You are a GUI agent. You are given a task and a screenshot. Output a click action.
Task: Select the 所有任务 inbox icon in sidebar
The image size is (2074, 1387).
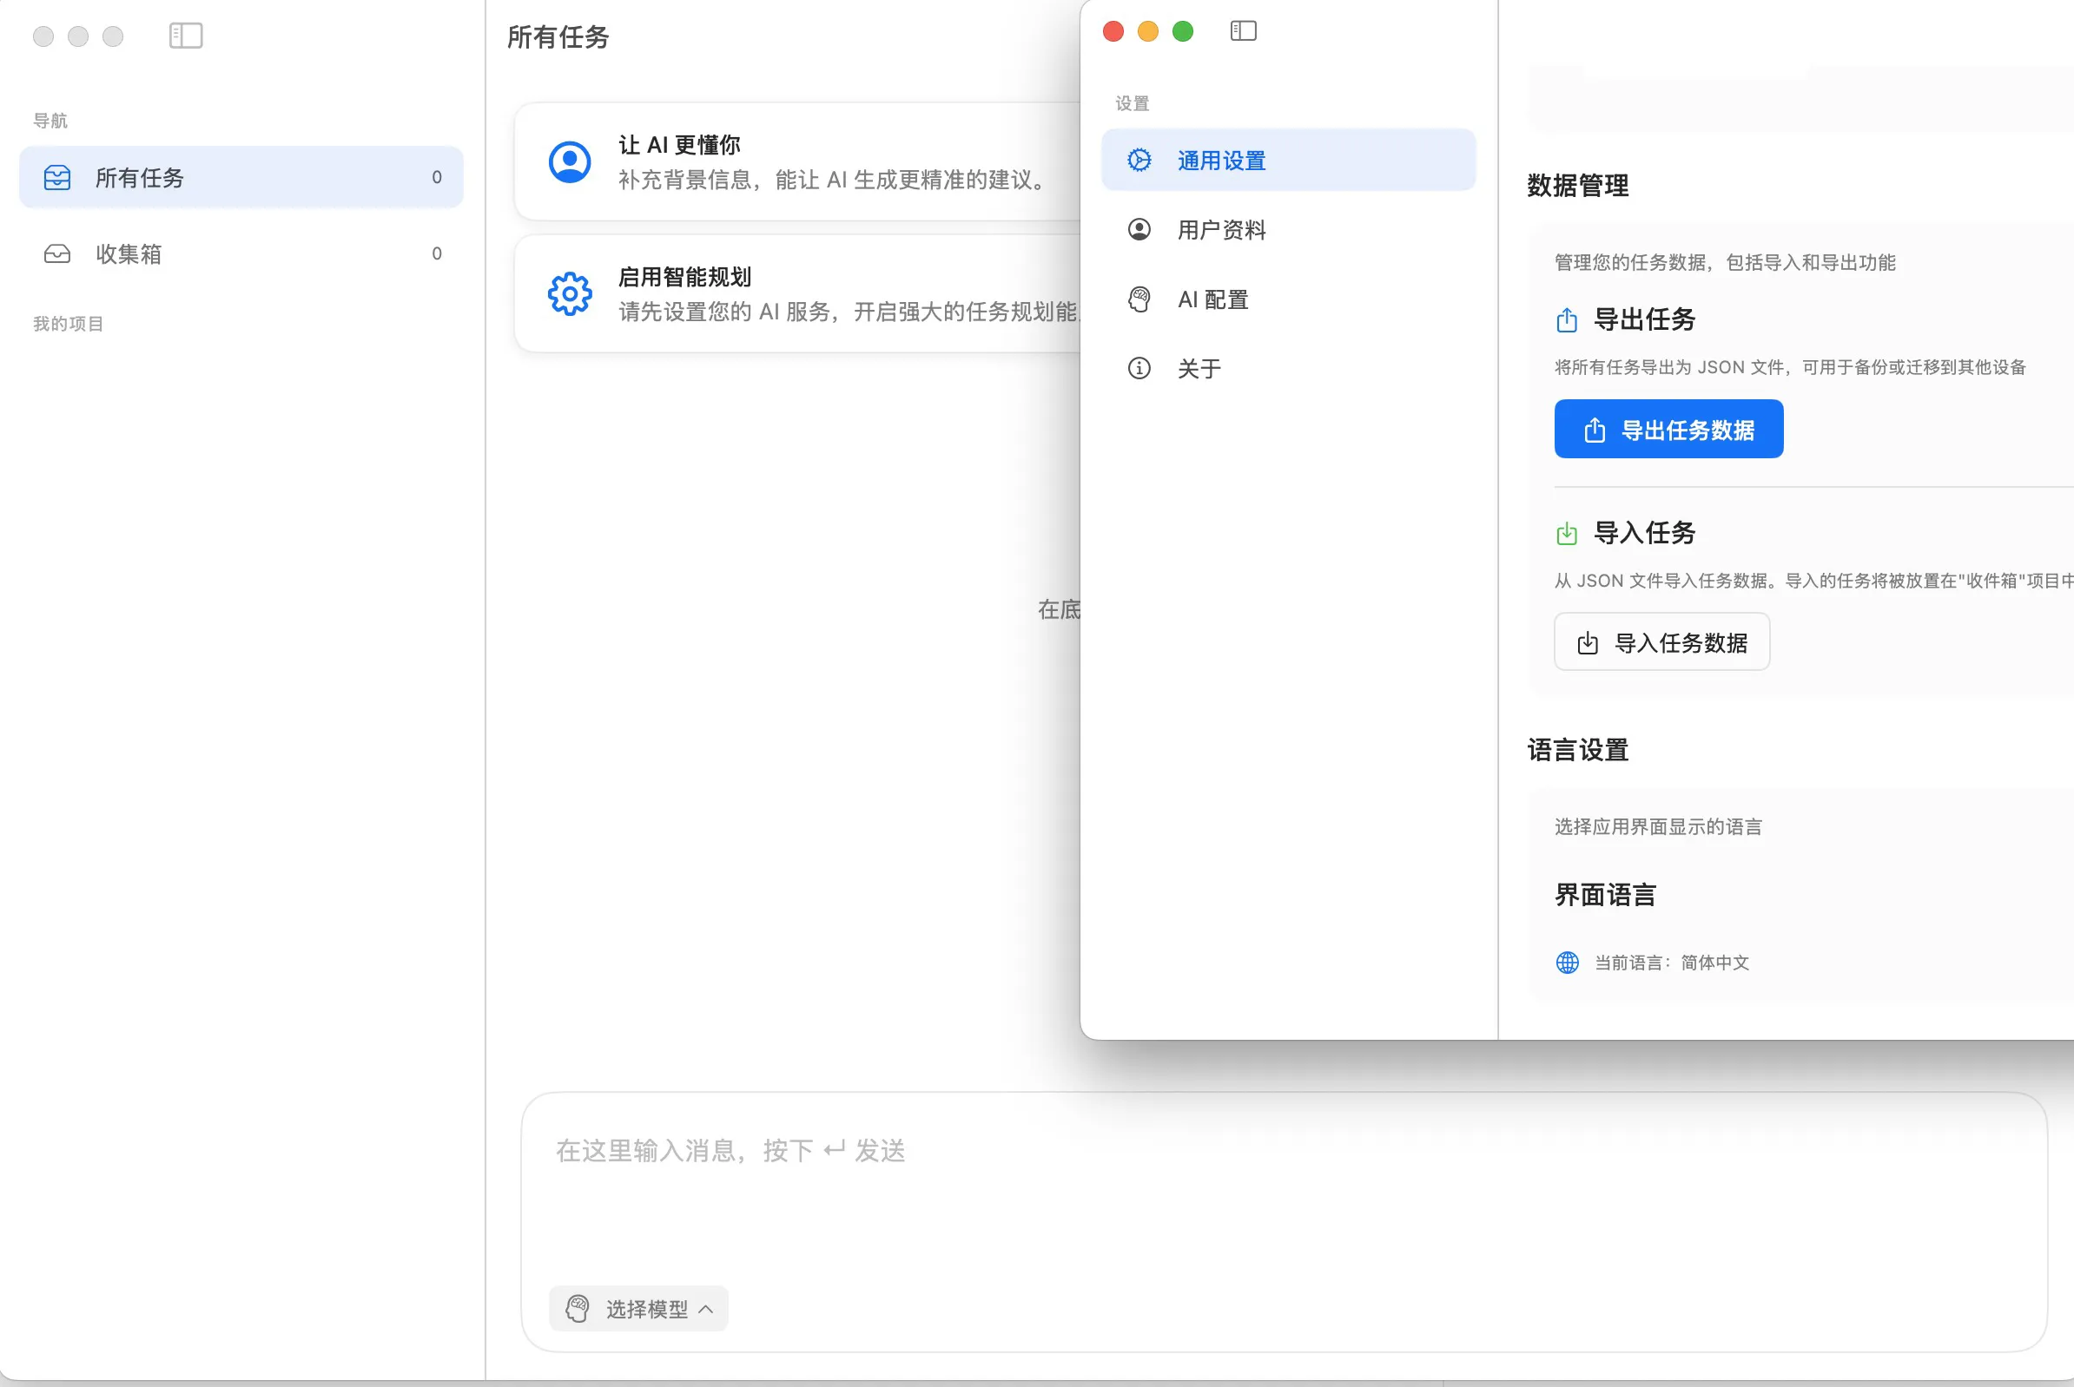point(56,177)
